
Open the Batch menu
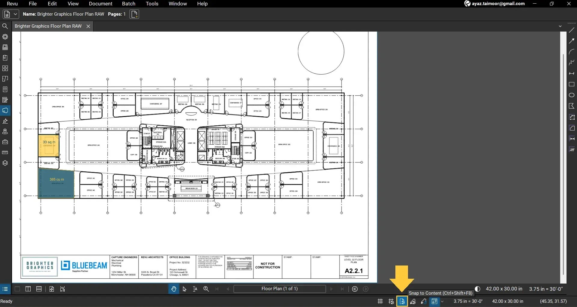click(x=128, y=4)
